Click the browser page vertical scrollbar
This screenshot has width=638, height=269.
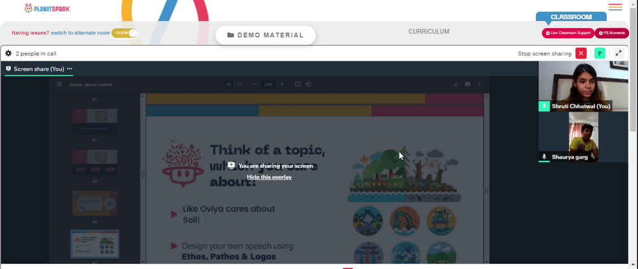(634, 69)
